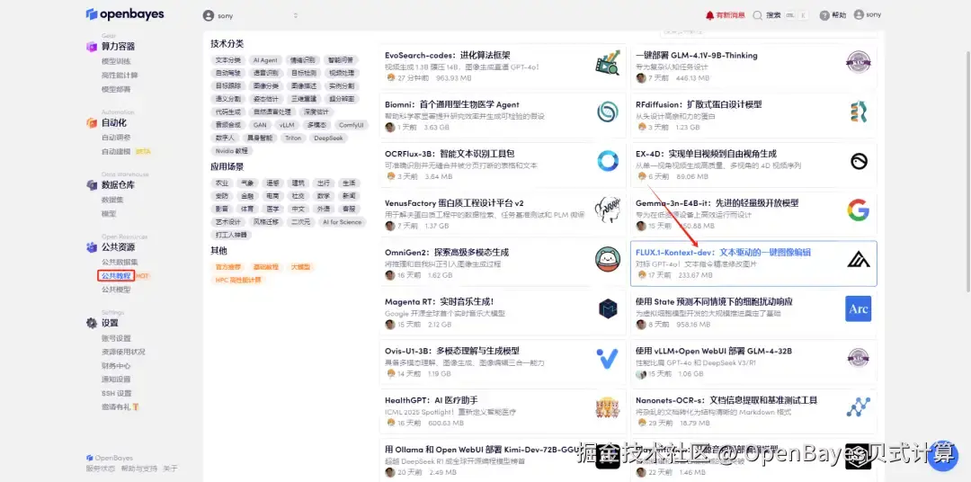The image size is (971, 482).
Task: Click the openbayes logo
Action: coord(124,14)
